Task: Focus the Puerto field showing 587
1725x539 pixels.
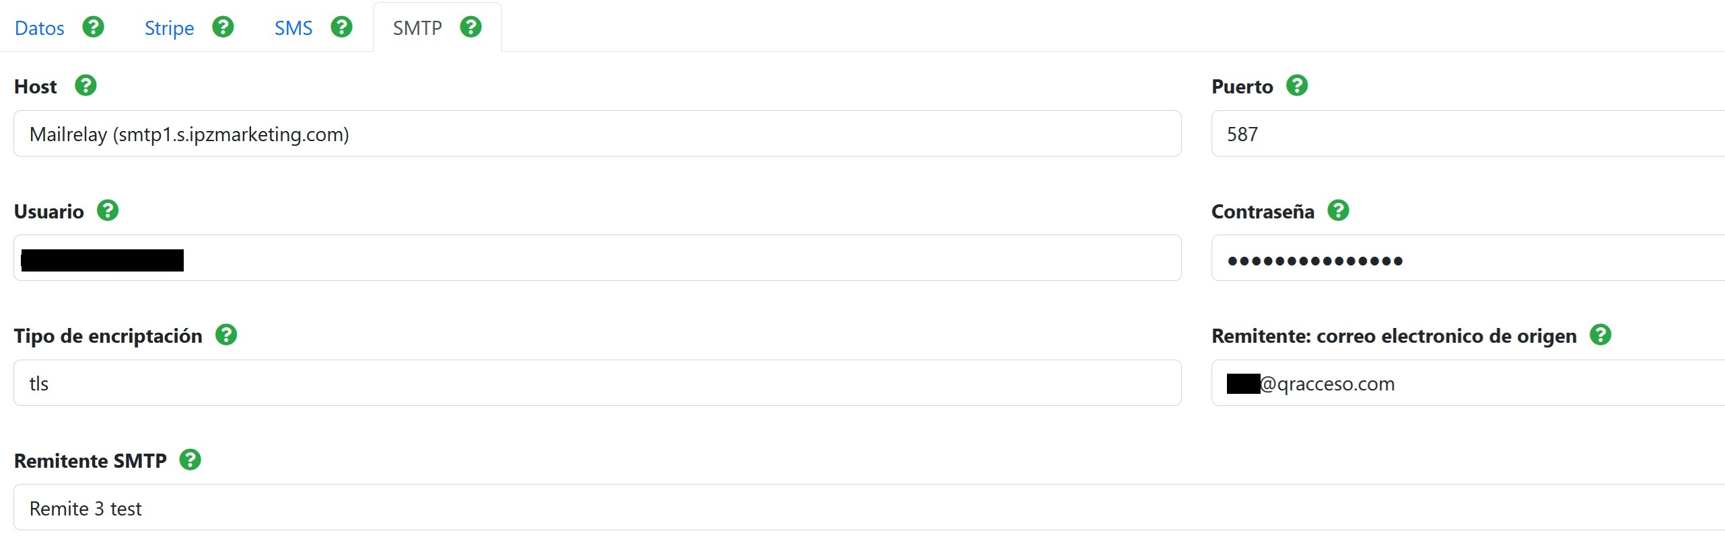Action: coord(1467,134)
